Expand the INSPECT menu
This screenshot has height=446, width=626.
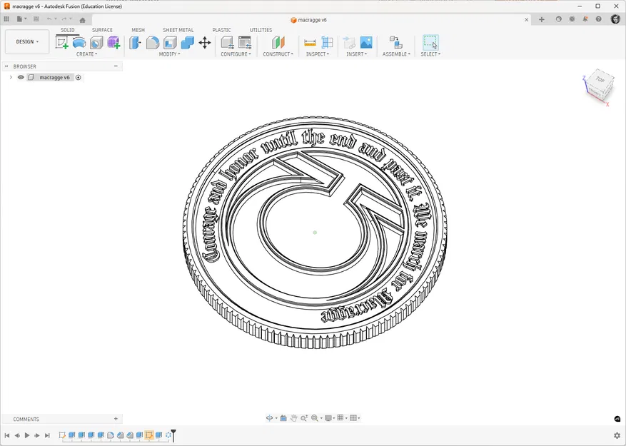(318, 54)
